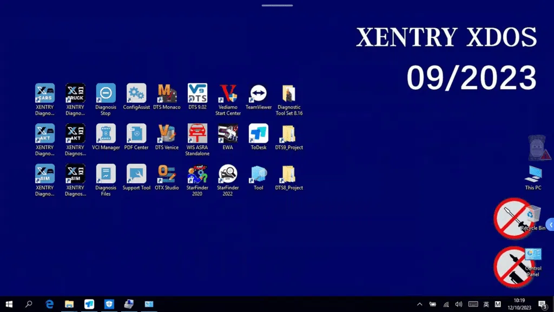Viewport: 554px width, 312px height.
Task: Select the TeamViewer desktop icon
Action: click(258, 94)
